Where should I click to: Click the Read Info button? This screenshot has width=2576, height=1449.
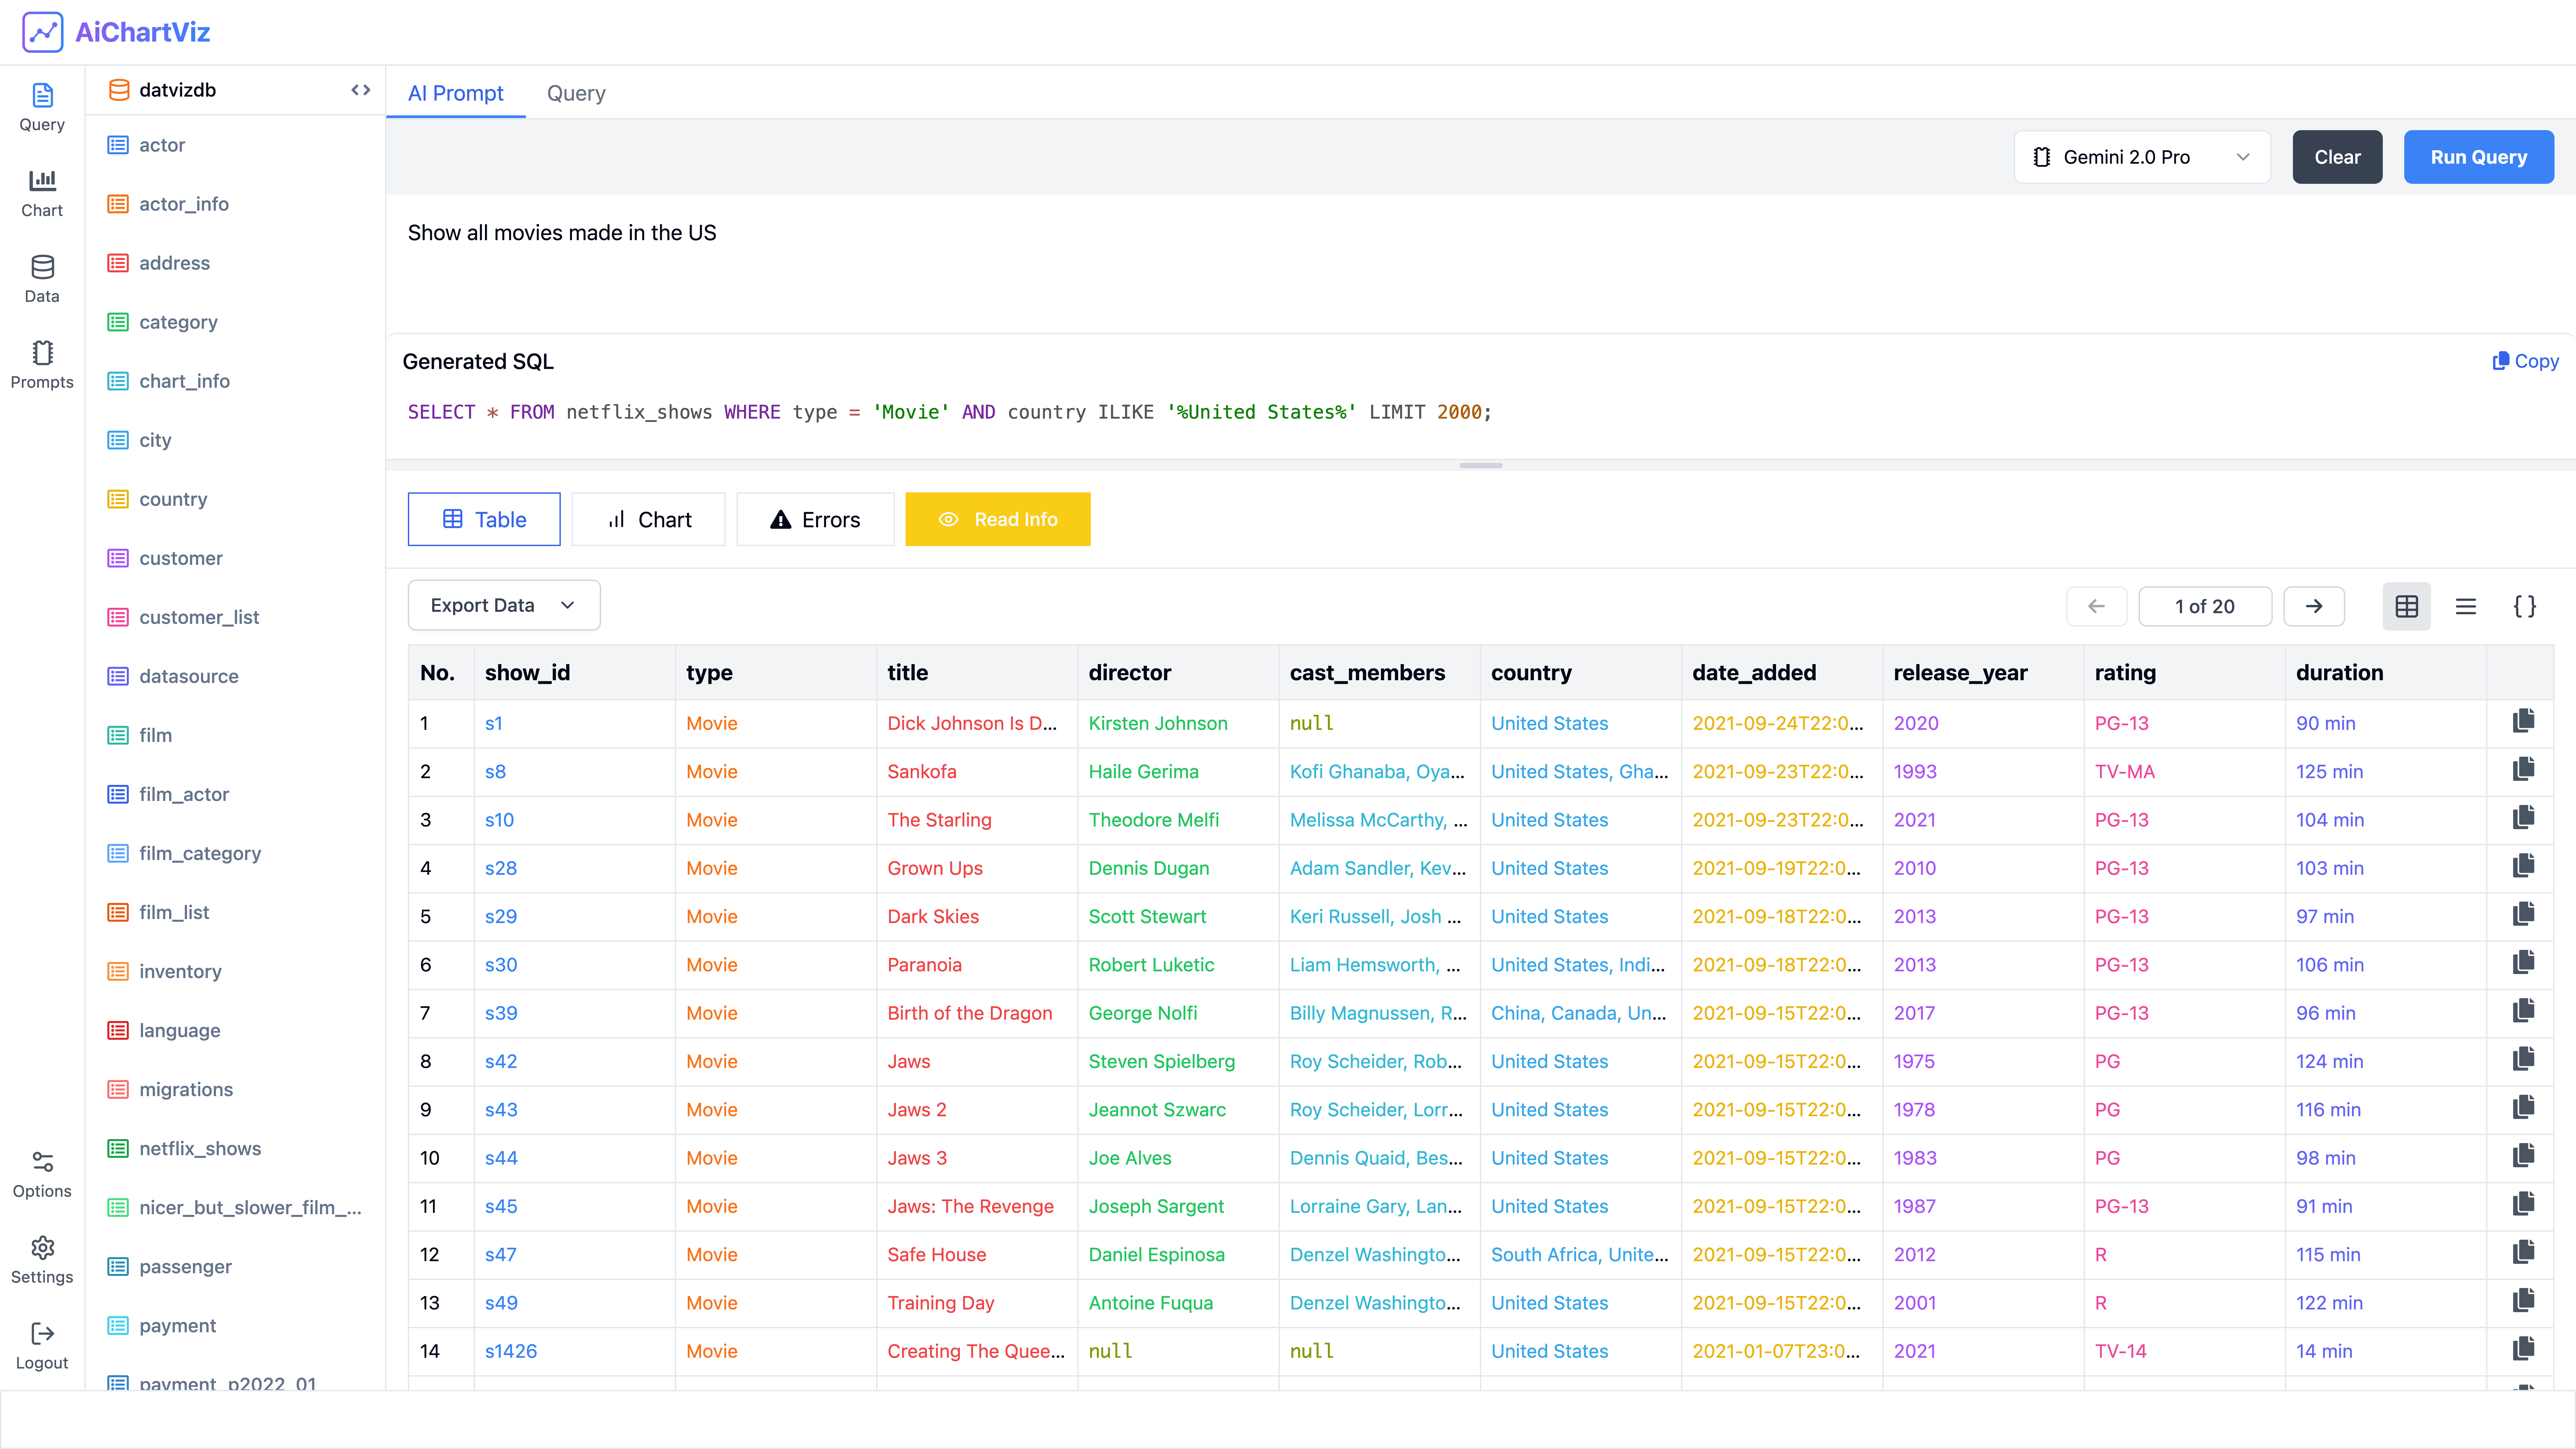tap(998, 519)
